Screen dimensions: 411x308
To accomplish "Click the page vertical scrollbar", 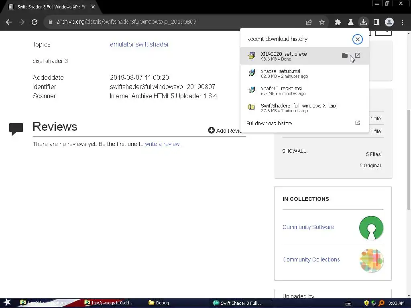I will 409,159.
